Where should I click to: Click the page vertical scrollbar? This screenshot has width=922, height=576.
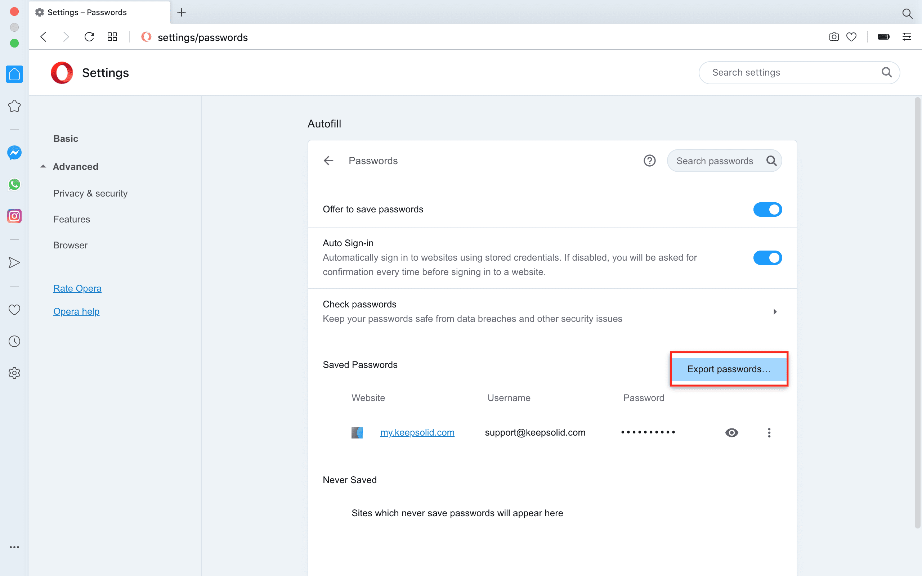(917, 312)
